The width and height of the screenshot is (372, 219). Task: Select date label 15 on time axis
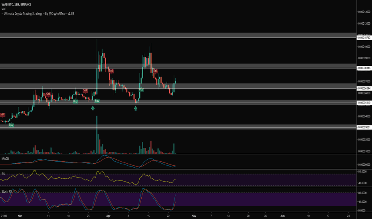(x=148, y=216)
